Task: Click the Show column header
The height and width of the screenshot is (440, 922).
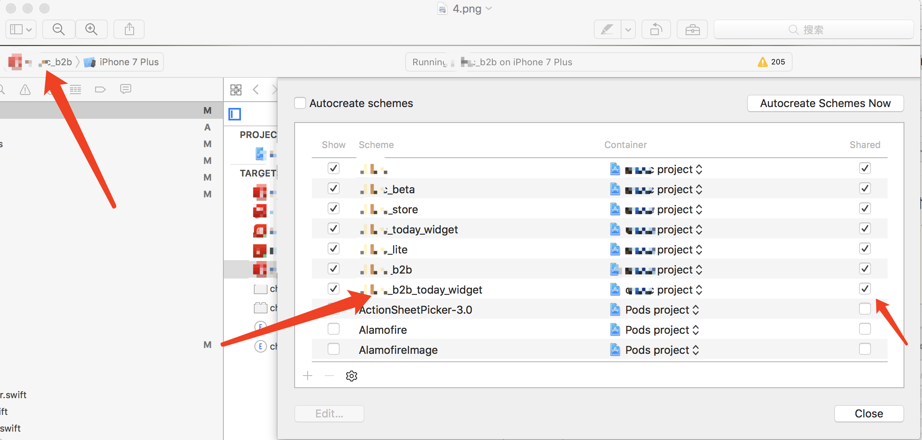Action: [x=334, y=145]
